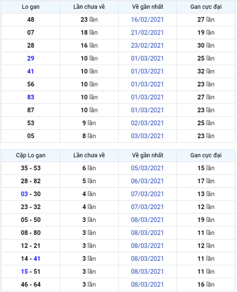Screen dimensions: 237x292
Task: Open date 03/03/2021 for number 05
Action: (147, 136)
